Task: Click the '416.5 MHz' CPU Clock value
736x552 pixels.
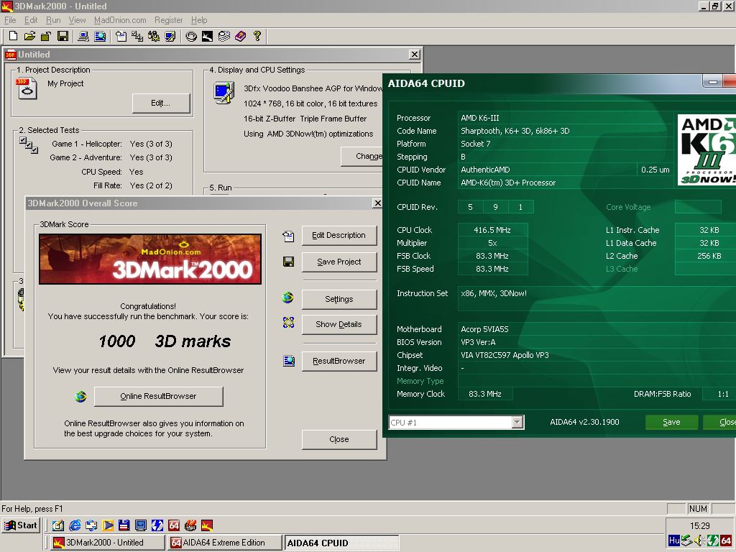Action: click(492, 230)
